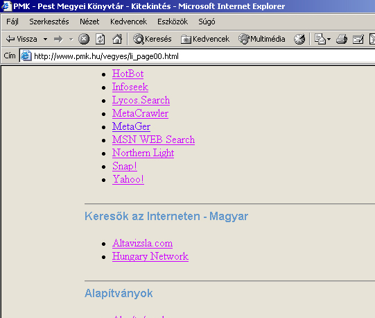
Task: Click the Refresh page icon
Action: tap(101, 39)
